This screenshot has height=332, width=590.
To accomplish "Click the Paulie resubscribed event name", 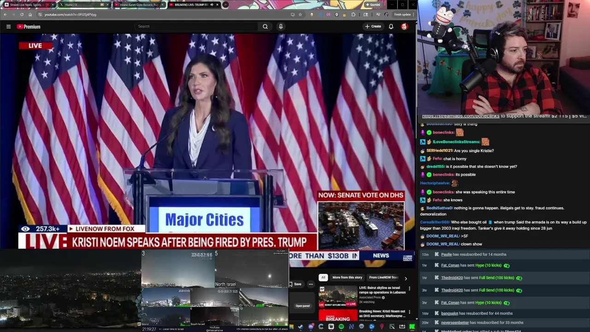I will pyautogui.click(x=446, y=255).
